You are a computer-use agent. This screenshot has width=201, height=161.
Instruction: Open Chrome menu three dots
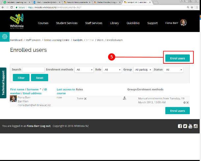(197, 8)
